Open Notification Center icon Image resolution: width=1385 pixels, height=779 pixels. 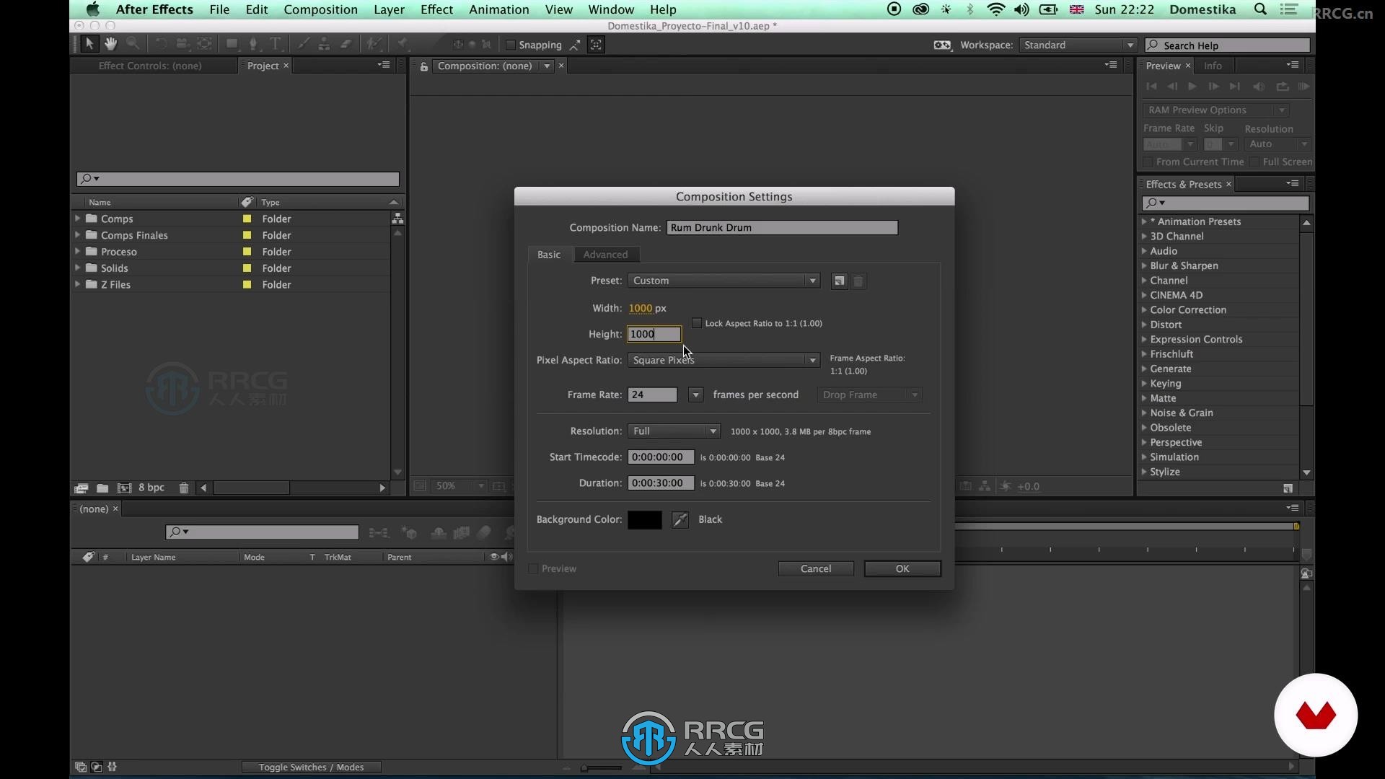click(x=1289, y=9)
